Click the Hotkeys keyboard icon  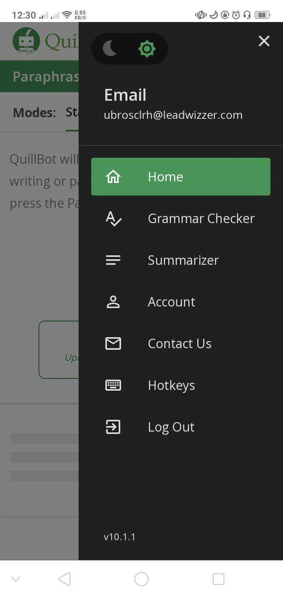pos(113,385)
